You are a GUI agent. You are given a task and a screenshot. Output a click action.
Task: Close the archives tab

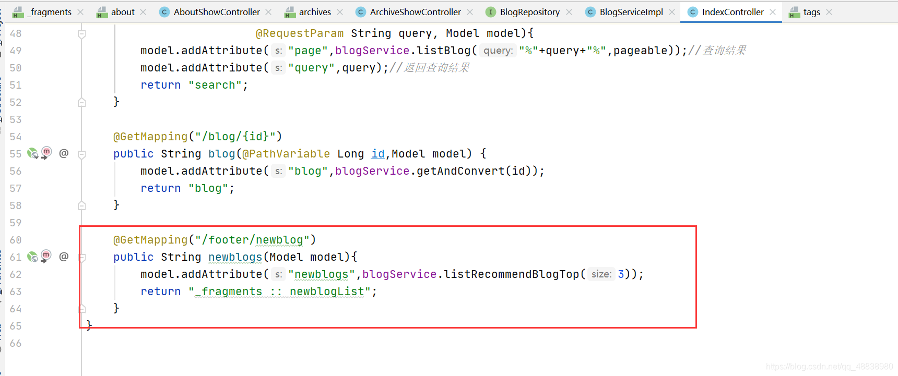[x=340, y=12]
